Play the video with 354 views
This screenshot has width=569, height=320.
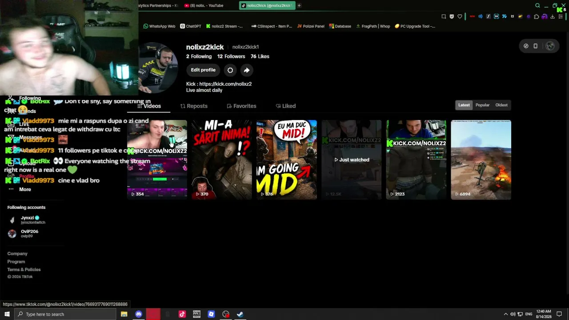157,160
